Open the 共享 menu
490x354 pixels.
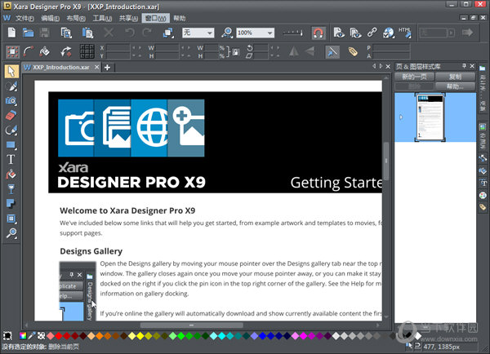[128, 19]
